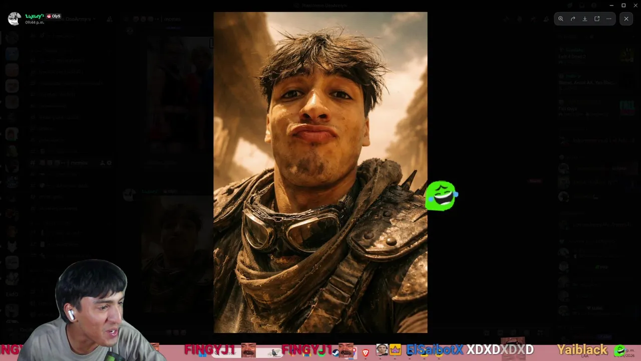Screen dimensions: 641x361
Task: Click the 09:44 p.m. timestamp under the username
Action: 35,23
